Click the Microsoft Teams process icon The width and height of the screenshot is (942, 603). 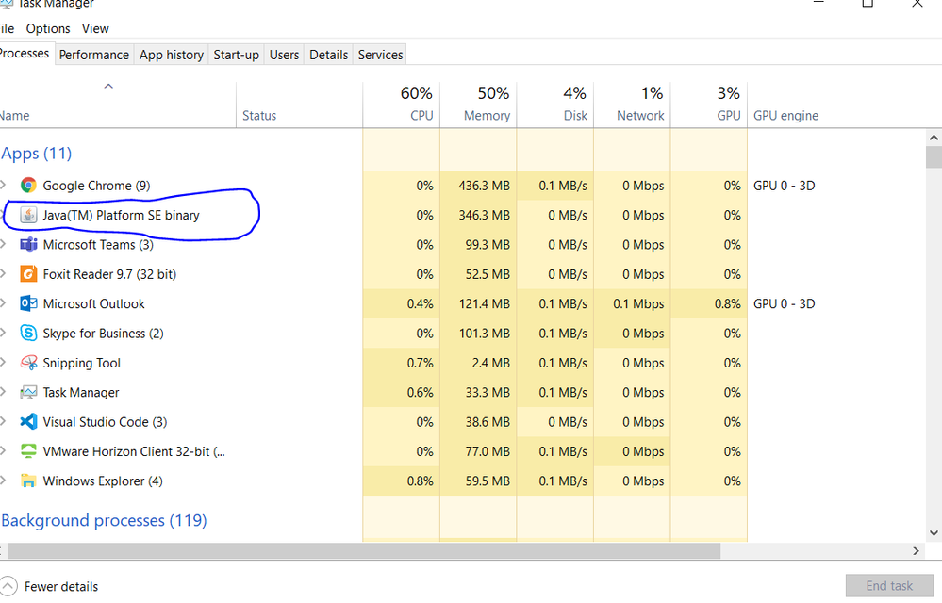pos(28,245)
